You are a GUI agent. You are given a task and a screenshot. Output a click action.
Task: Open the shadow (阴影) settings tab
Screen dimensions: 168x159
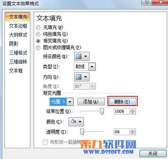pyautogui.click(x=14, y=44)
